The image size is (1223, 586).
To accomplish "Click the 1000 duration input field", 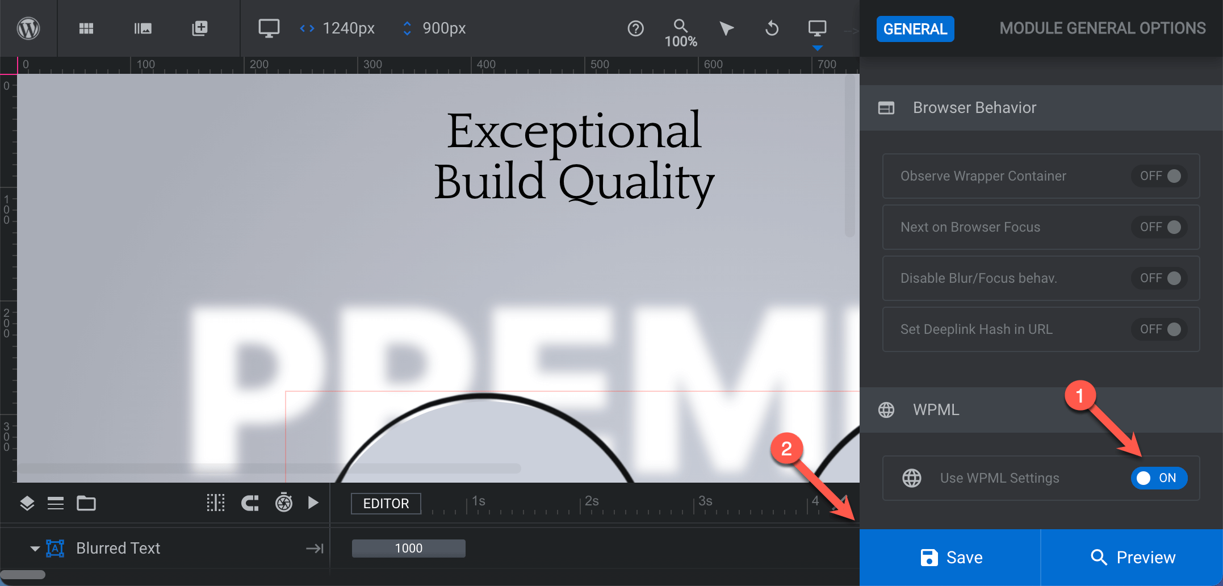I will click(x=408, y=548).
